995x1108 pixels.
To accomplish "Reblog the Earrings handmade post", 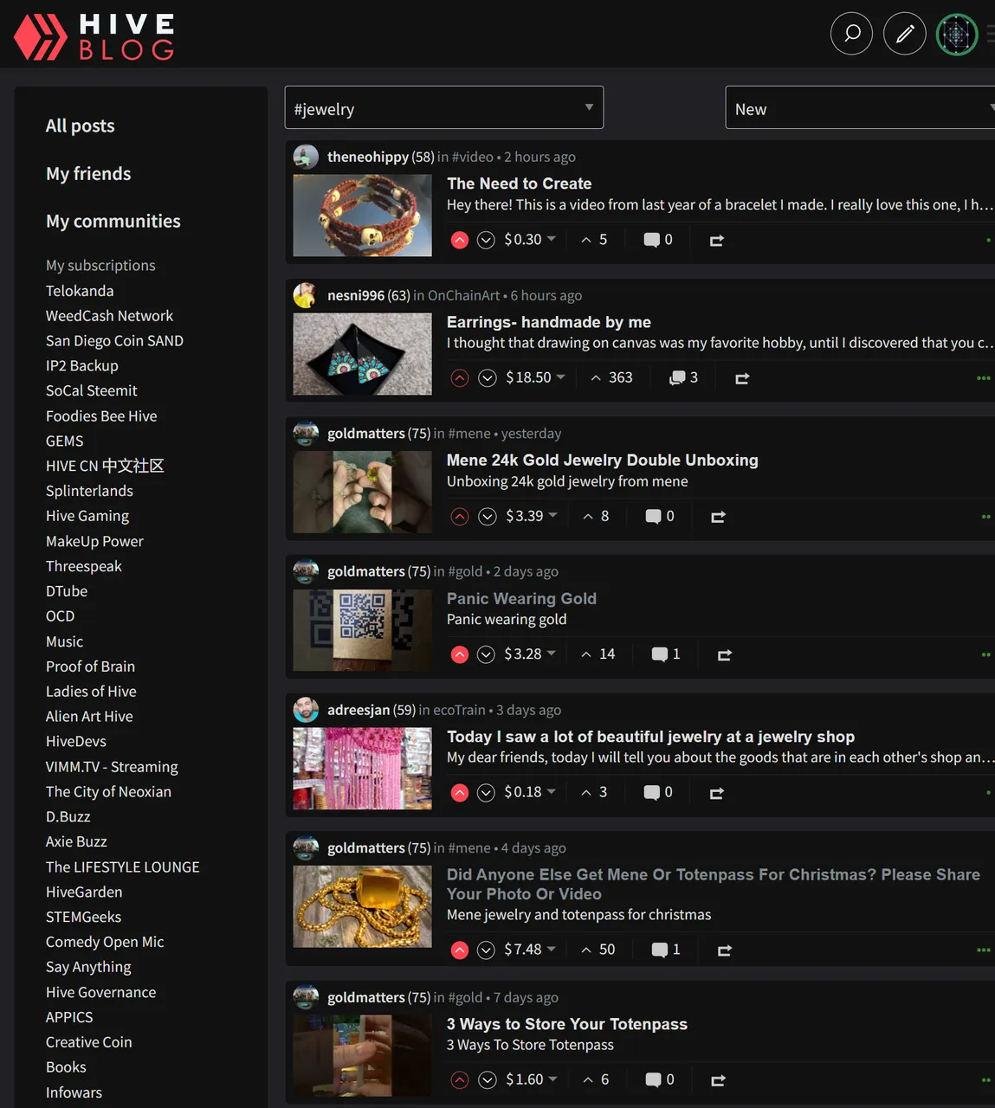I will (742, 379).
